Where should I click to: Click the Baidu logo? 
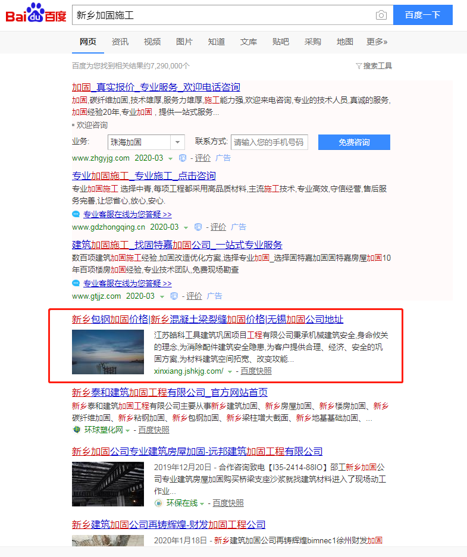(36, 14)
